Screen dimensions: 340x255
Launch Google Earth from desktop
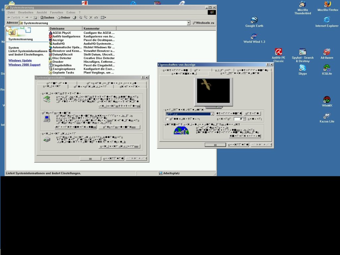point(254,22)
